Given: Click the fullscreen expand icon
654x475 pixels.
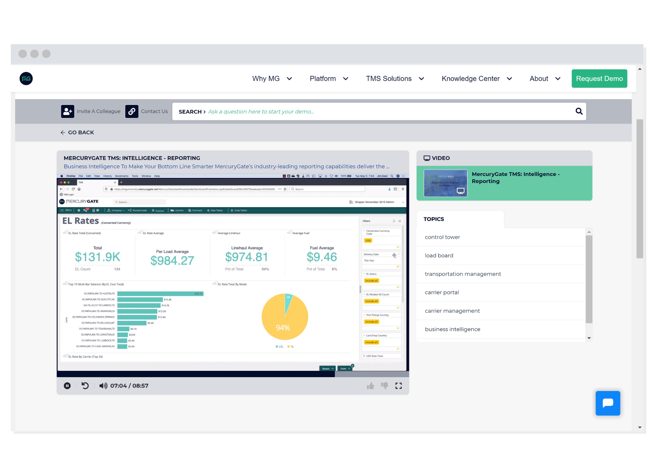Looking at the screenshot, I should click(399, 386).
